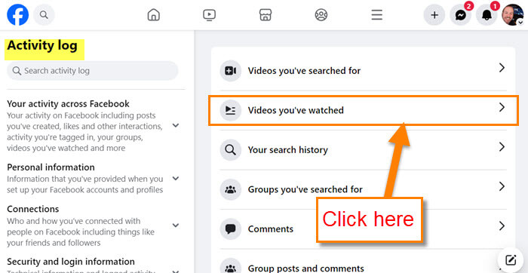The image size is (528, 273).
Task: Open Groups you've searched for
Action: (363, 189)
